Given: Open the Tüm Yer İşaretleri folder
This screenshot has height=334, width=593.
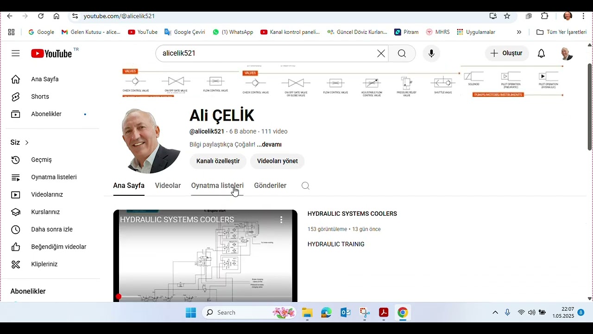Looking at the screenshot, I should click(x=561, y=32).
